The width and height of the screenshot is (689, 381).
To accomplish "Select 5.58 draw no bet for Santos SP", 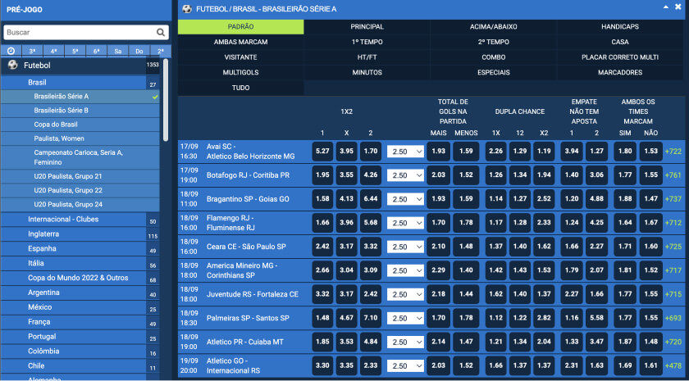I will tap(597, 318).
